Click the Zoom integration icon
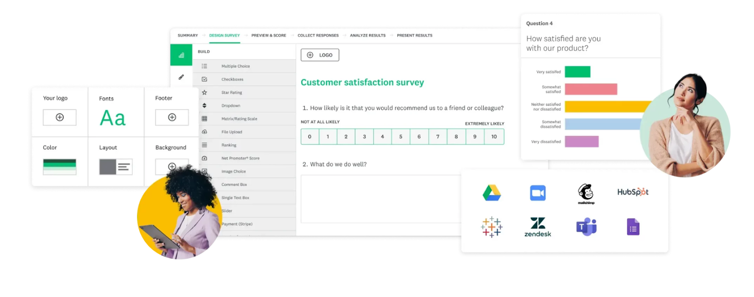754x297 pixels. click(538, 193)
